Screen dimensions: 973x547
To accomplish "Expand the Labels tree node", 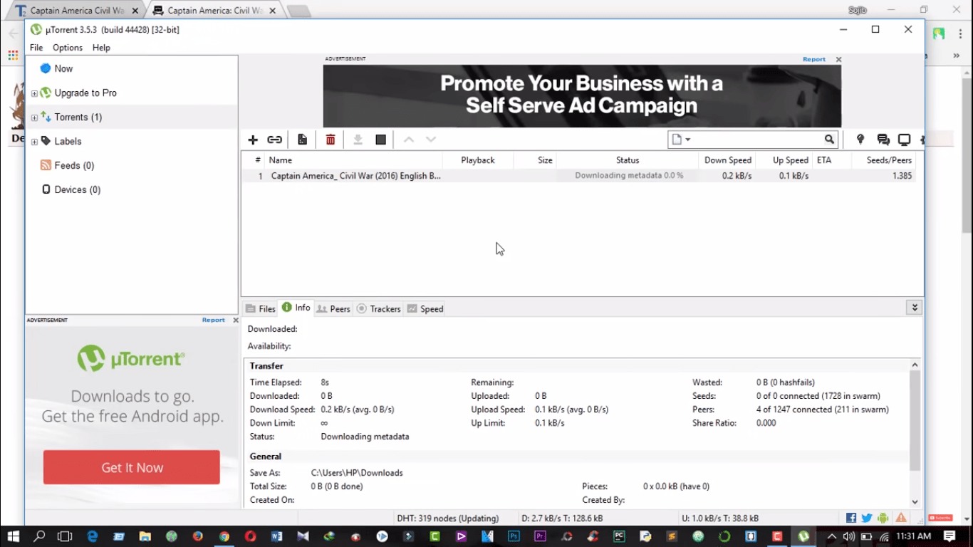I will pyautogui.click(x=34, y=142).
